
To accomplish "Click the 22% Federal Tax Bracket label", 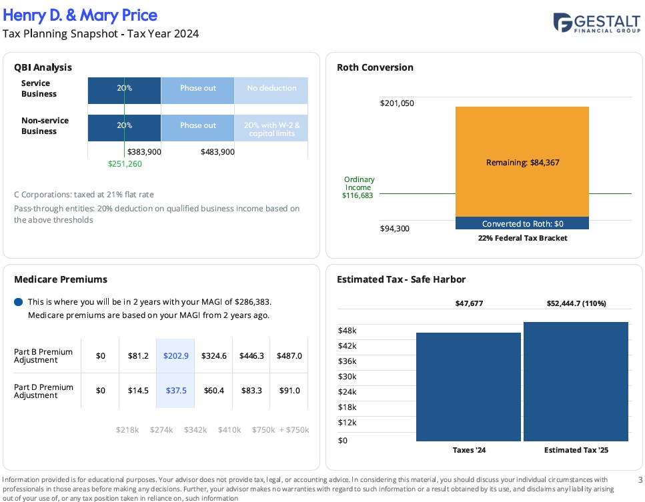I will [x=522, y=238].
